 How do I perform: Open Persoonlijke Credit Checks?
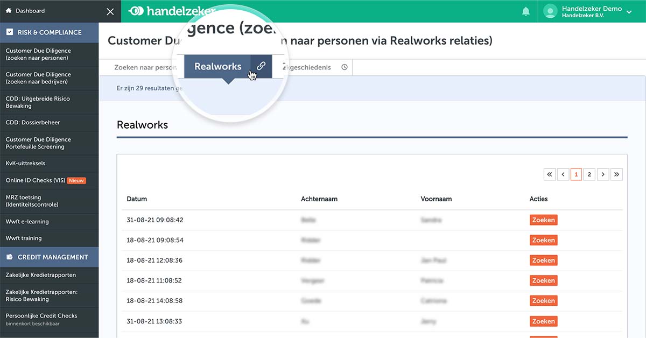point(50,319)
